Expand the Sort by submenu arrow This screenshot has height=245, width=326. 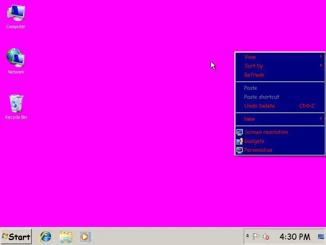click(321, 65)
